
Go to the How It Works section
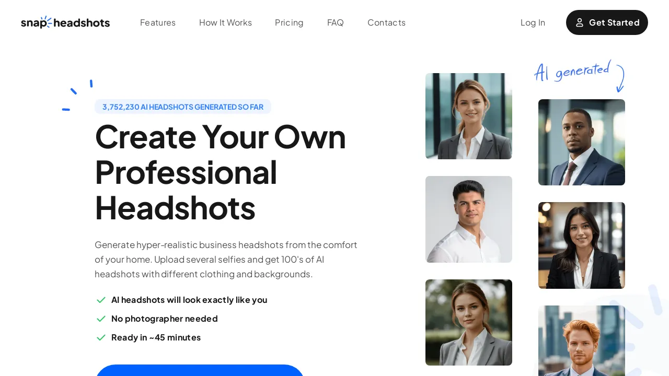(225, 22)
